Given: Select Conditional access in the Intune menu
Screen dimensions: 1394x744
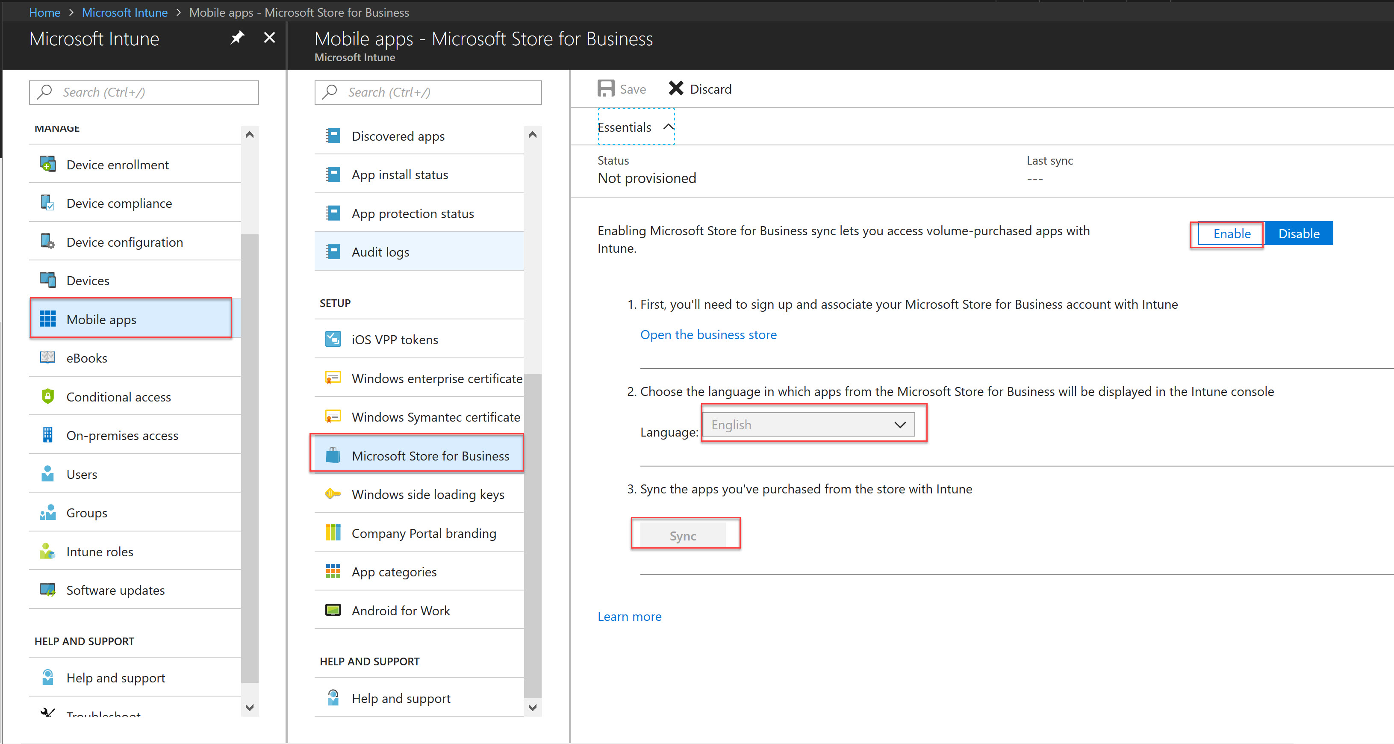Looking at the screenshot, I should [x=135, y=396].
